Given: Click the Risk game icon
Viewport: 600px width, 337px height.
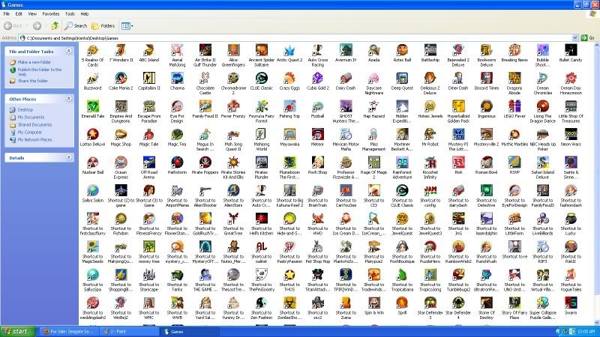Looking at the screenshot, I should [x=458, y=163].
